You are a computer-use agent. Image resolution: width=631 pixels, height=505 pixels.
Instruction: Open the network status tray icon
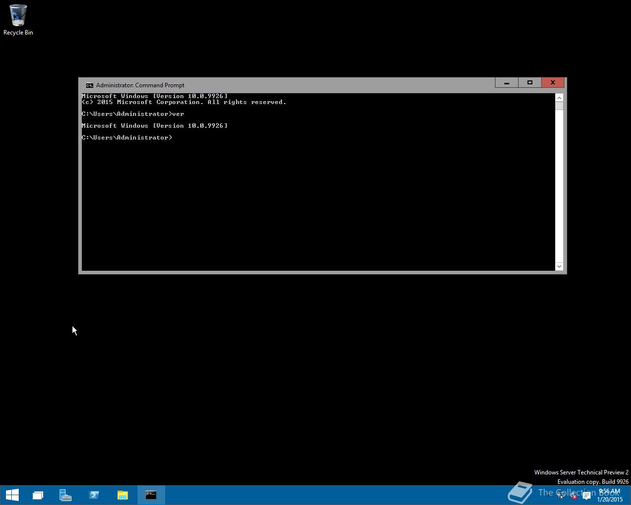click(x=561, y=496)
